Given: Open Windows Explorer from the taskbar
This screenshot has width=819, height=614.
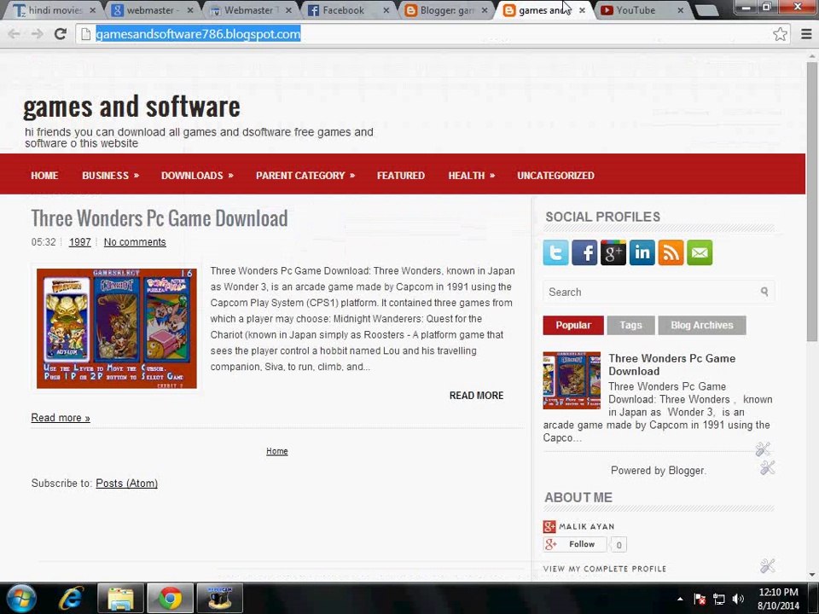Looking at the screenshot, I should (x=120, y=598).
